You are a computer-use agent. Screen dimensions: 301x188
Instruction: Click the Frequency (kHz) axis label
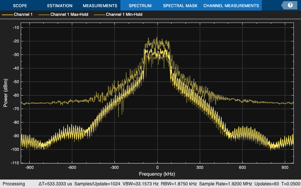tap(157, 174)
